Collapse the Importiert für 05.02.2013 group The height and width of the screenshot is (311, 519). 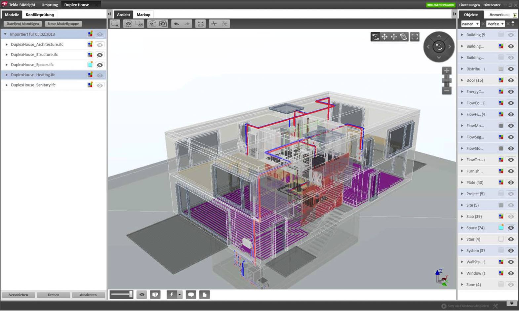coord(5,34)
